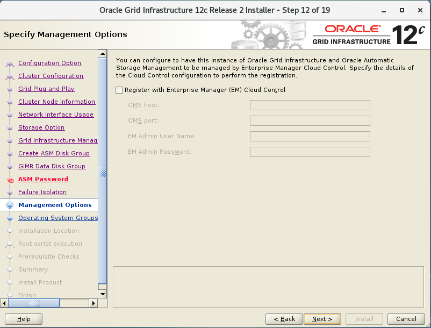Click the EM Admin User Name field
The height and width of the screenshot is (328, 431).
310,137
